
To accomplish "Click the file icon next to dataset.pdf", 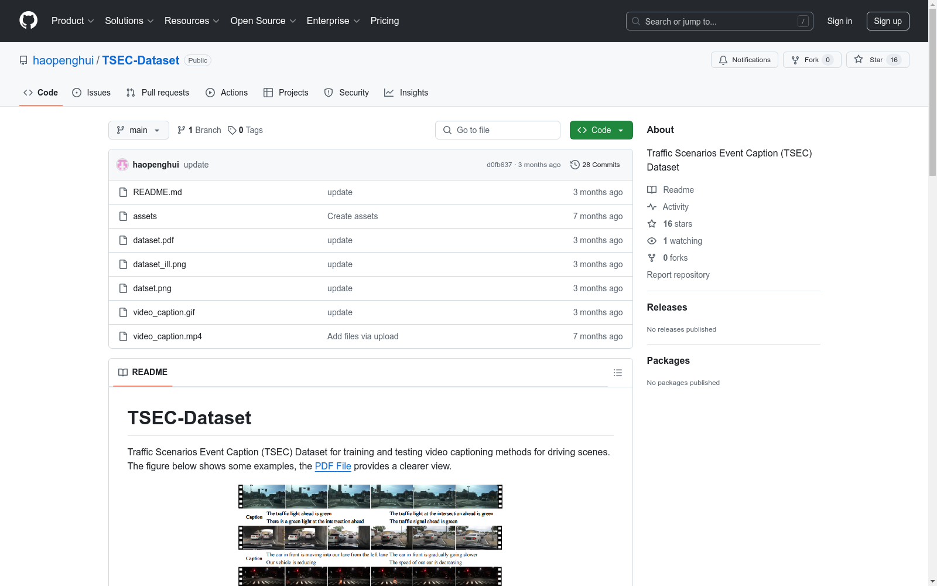I will [123, 240].
